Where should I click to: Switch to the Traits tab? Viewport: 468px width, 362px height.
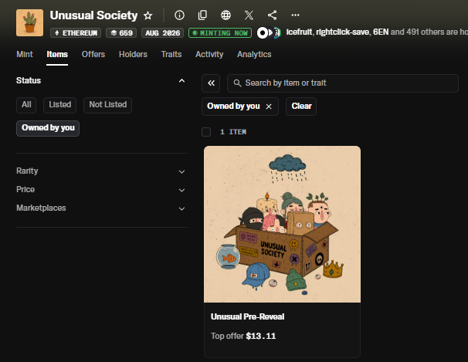click(x=171, y=54)
